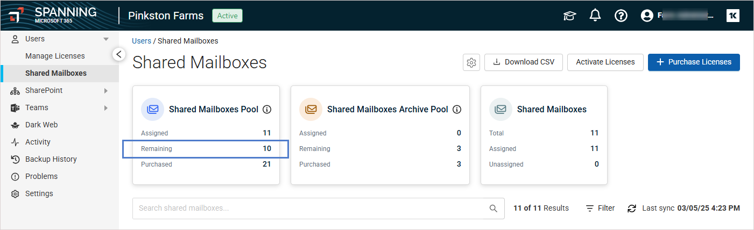Collapse the sidebar with the chevron button

click(x=119, y=54)
